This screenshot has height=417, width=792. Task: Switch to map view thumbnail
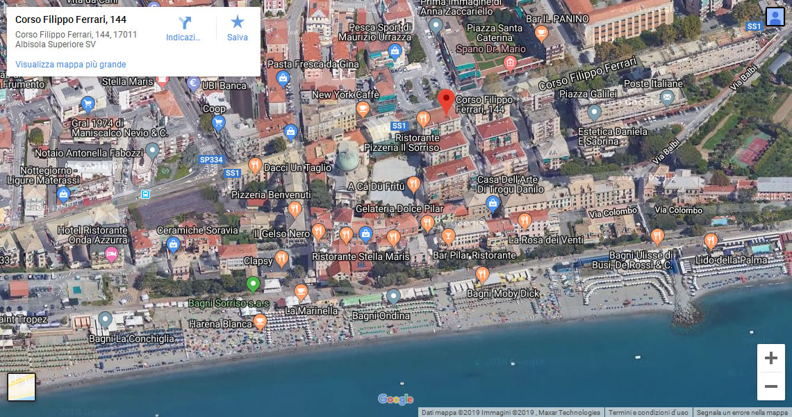tap(22, 387)
